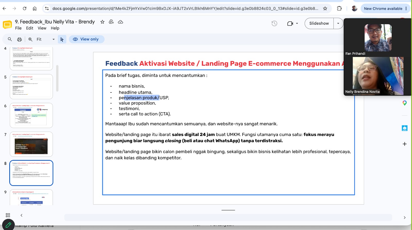Open the Chrome three-dot menu
412x230 pixels.
coord(406,8)
